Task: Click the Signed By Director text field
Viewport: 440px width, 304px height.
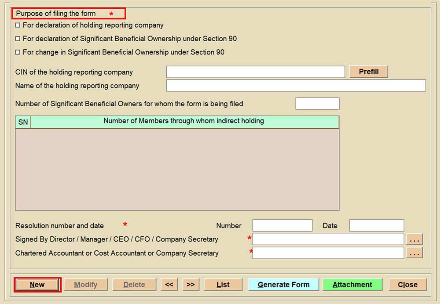Action: tap(328, 239)
